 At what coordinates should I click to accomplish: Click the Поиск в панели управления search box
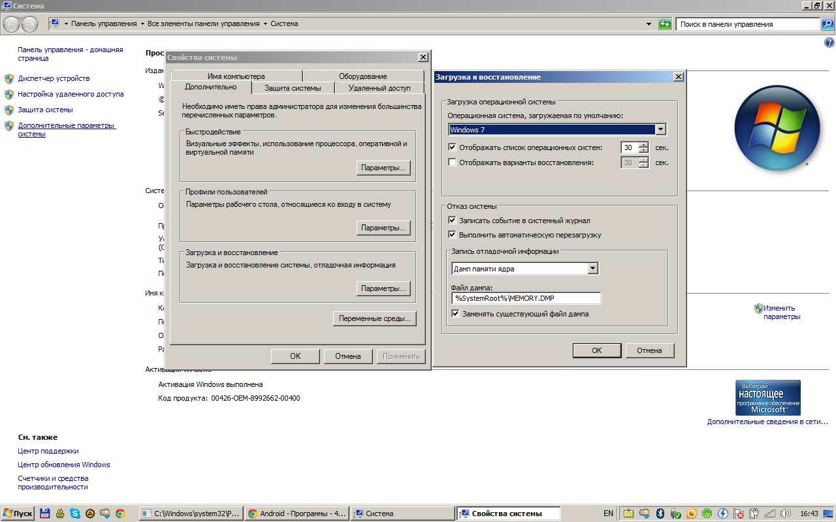point(748,24)
